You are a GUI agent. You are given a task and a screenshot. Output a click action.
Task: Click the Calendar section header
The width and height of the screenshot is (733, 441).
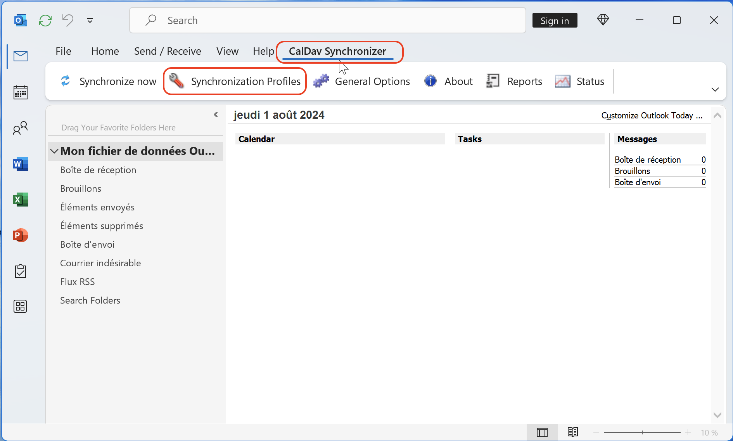[x=340, y=139]
